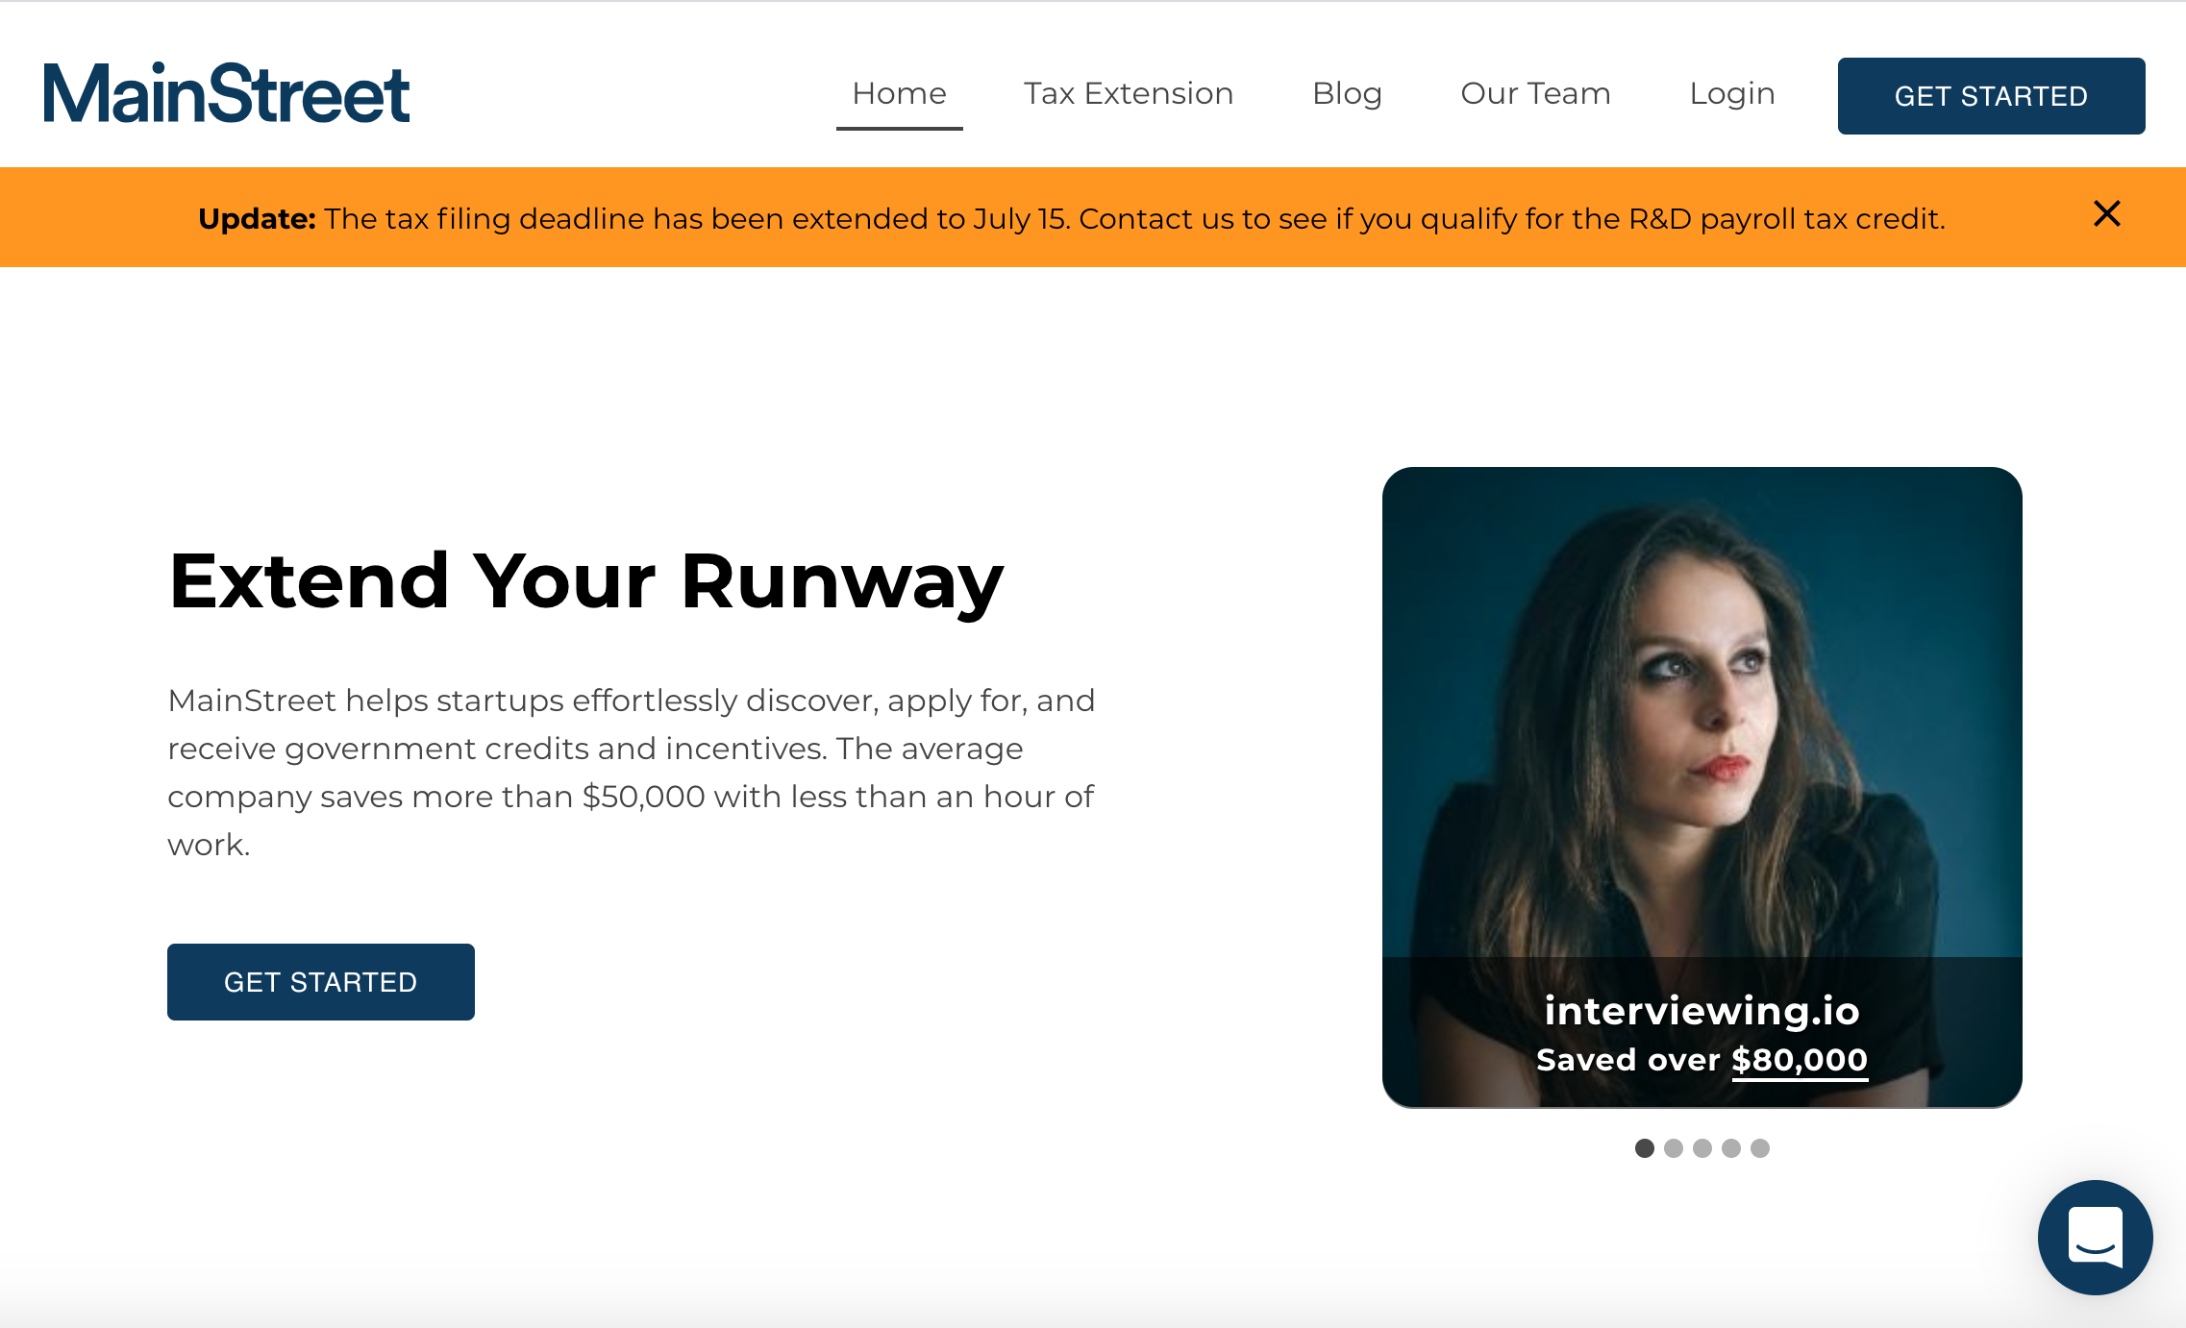Switch to the Tax Extension page
Screen dimensions: 2186x1328
pos(1129,93)
